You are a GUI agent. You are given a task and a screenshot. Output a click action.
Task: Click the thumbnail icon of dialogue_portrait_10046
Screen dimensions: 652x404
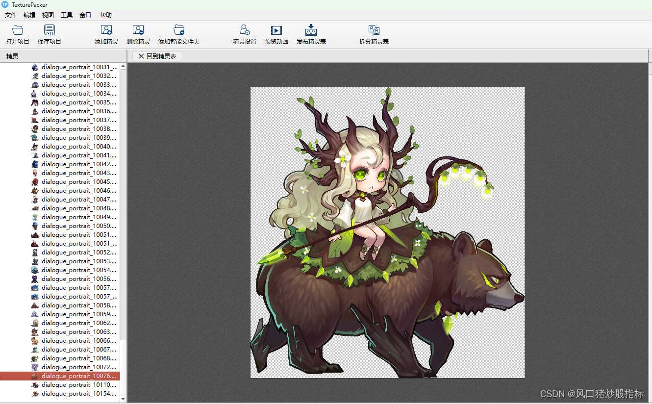tap(35, 191)
